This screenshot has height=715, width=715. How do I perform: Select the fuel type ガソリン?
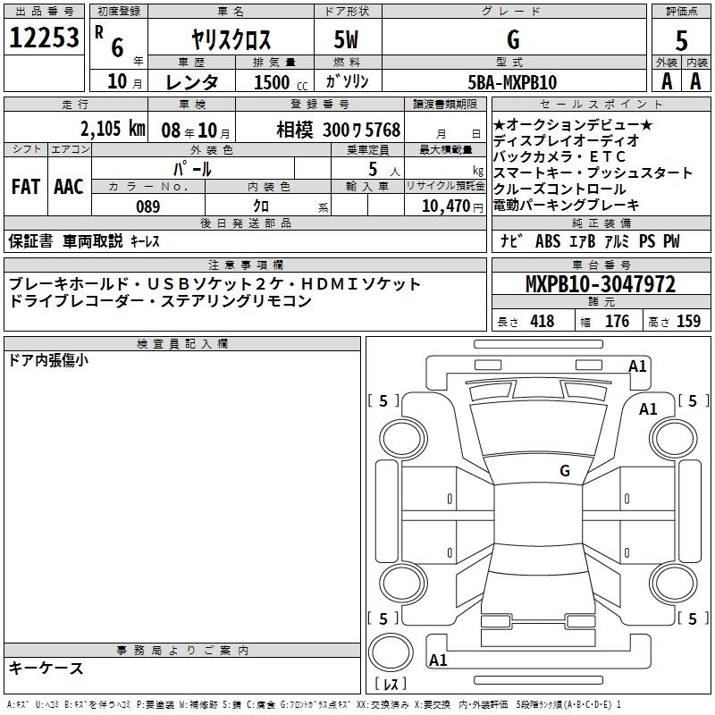tap(347, 81)
